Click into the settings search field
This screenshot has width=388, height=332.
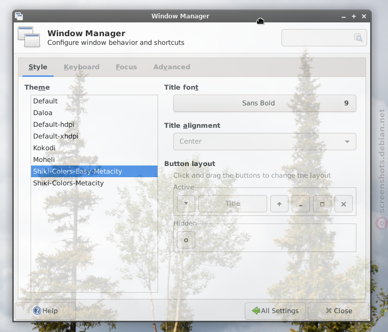(324, 38)
